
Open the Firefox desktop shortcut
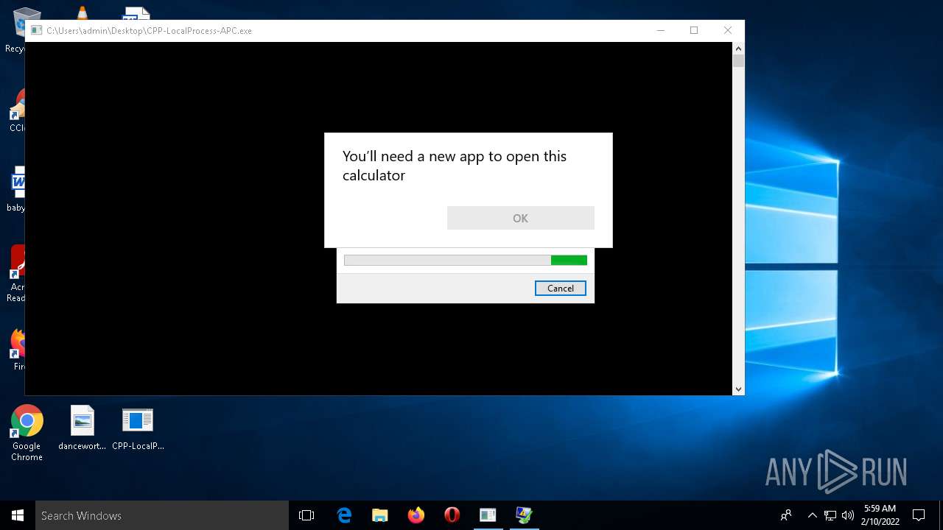point(18,349)
